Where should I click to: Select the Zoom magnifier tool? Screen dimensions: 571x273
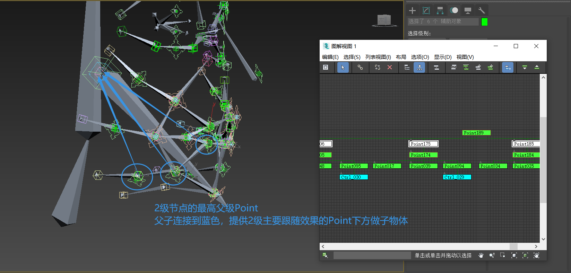[492, 255]
